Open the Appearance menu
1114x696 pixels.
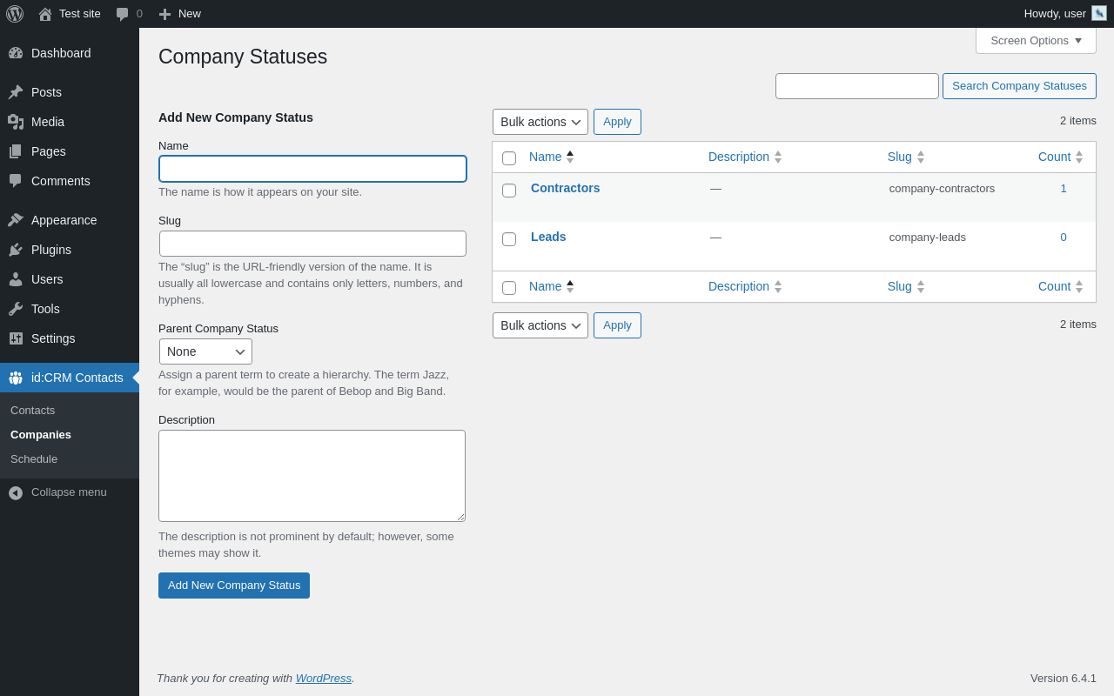point(64,220)
